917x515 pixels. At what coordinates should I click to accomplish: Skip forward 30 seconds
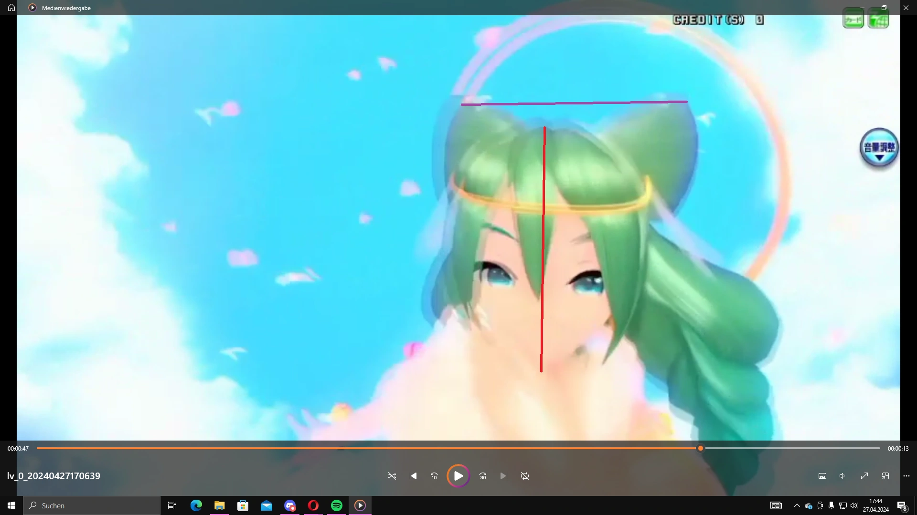(483, 476)
